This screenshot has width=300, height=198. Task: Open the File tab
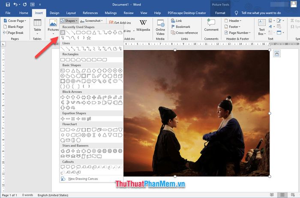tap(8, 13)
